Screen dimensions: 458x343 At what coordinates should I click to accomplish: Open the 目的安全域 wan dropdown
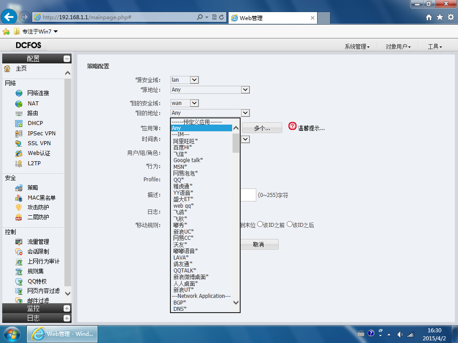tap(185, 103)
